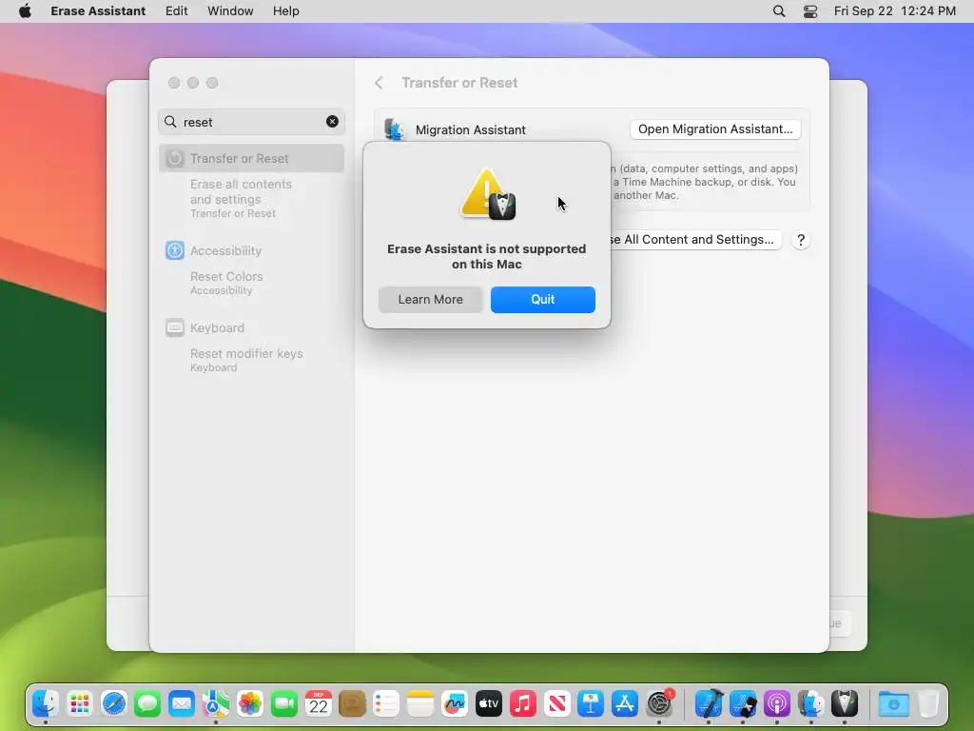974x731 pixels.
Task: Open Finder from the Dock
Action: pos(46,703)
